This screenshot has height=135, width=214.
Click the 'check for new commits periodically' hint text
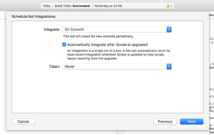coord(98,36)
